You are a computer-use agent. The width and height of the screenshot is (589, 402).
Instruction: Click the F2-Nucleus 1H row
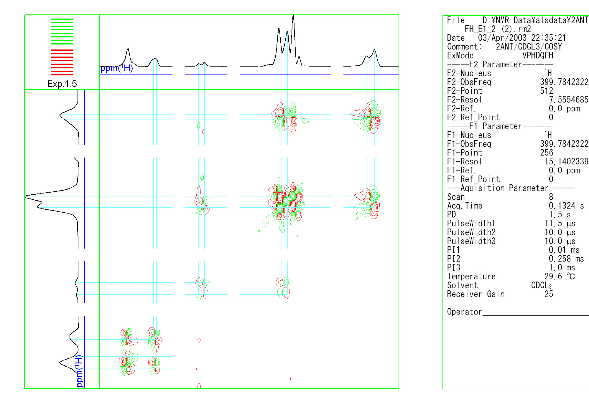(499, 73)
